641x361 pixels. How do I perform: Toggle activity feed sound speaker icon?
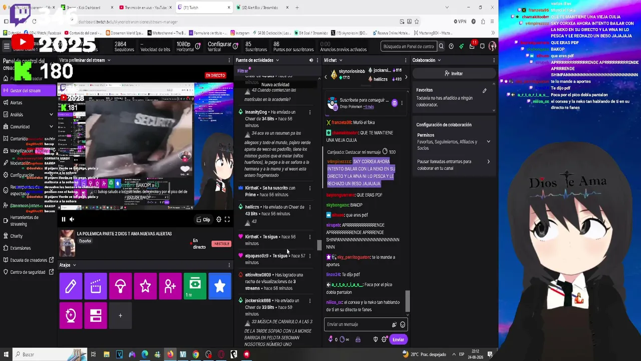coord(311,60)
